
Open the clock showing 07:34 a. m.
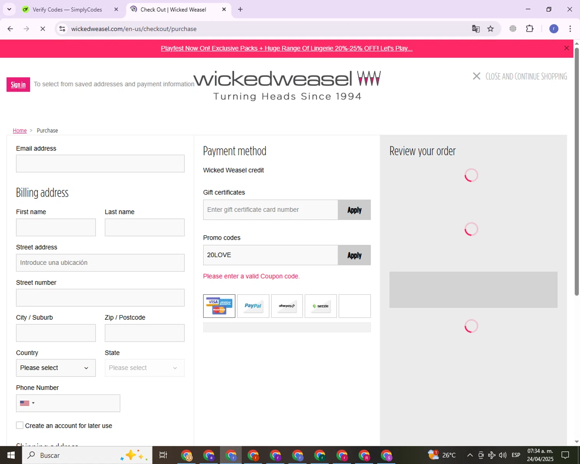pos(540,455)
